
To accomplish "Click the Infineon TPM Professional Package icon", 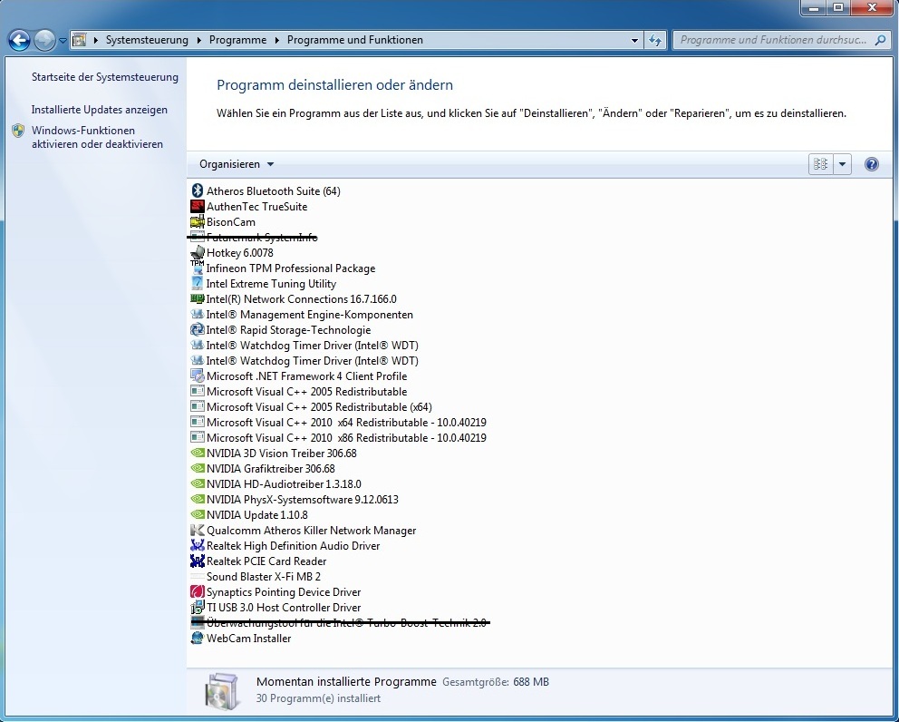I will pos(198,268).
